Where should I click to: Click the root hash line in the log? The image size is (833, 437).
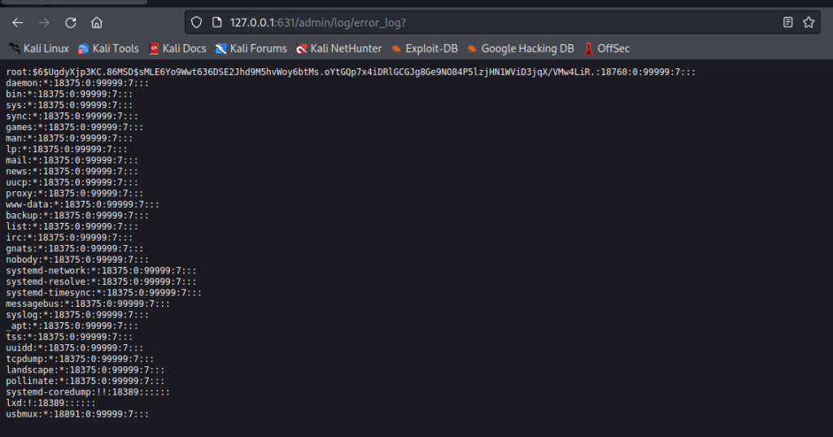[x=350, y=72]
